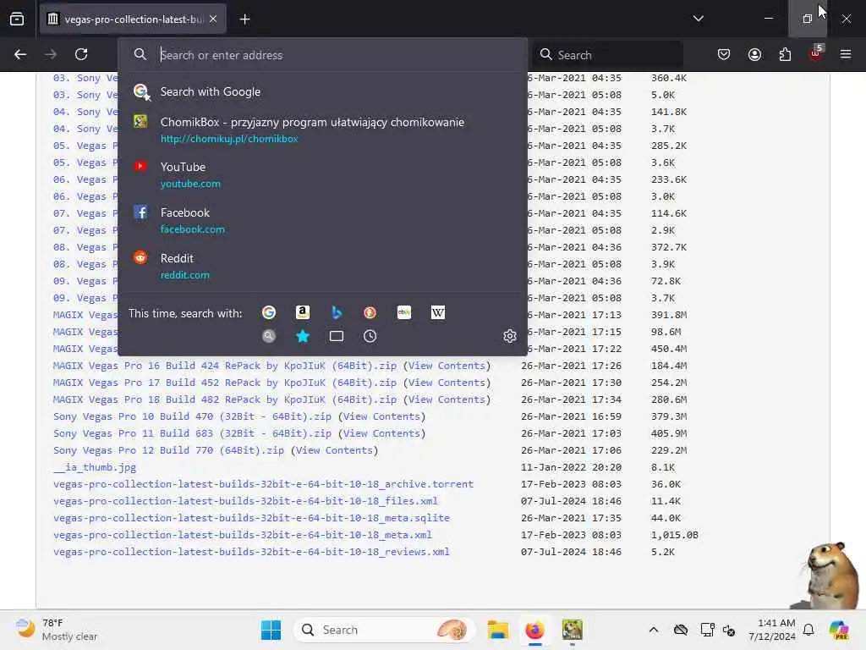The width and height of the screenshot is (866, 650).
Task: Close the vegas-pro-collection tab
Action: point(213,19)
